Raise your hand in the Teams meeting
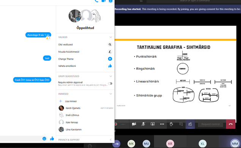Screen dimensions: 241x148 click(172, 124)
